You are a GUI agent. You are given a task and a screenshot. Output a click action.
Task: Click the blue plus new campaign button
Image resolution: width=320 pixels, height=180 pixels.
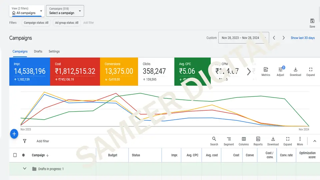(14, 134)
